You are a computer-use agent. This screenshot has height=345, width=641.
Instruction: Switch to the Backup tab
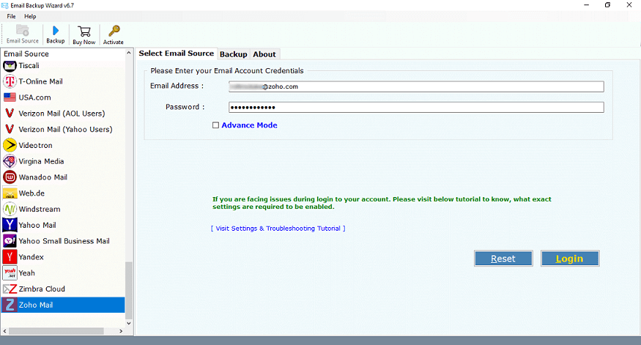point(234,54)
